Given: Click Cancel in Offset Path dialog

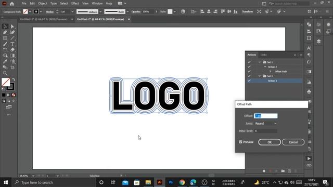Looking at the screenshot, I should 293,142.
